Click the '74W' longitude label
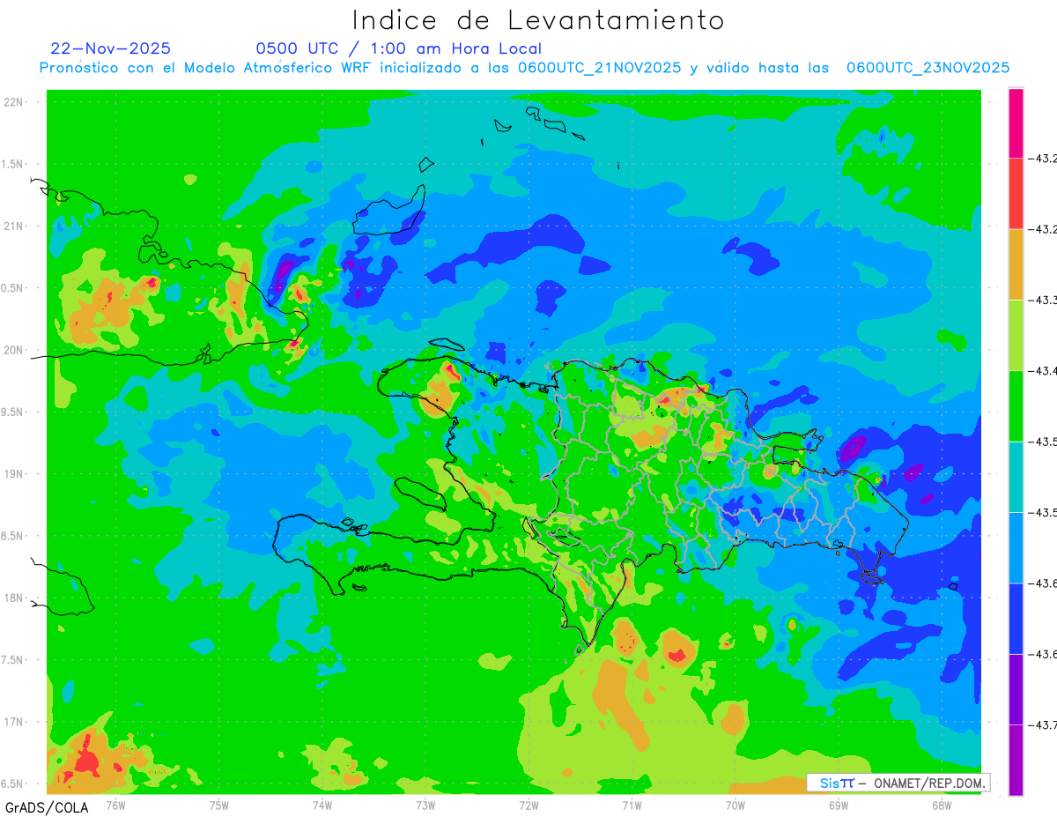The width and height of the screenshot is (1057, 817). 322,804
